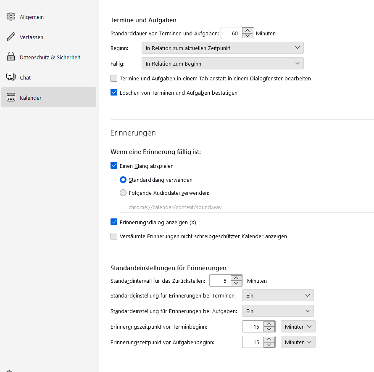Check Versäumte Erinnerungen anzeigen option
Screen dimensions: 374x372
pos(114,236)
